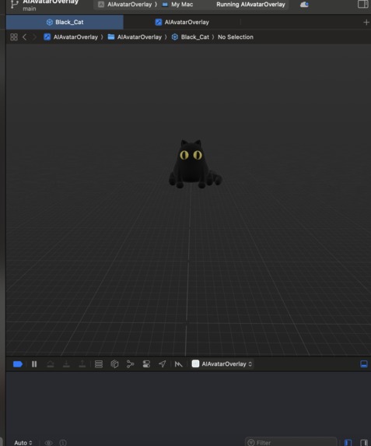Screen dimensions: 371x446
Task: Open environment overrides
Action: (x=146, y=364)
